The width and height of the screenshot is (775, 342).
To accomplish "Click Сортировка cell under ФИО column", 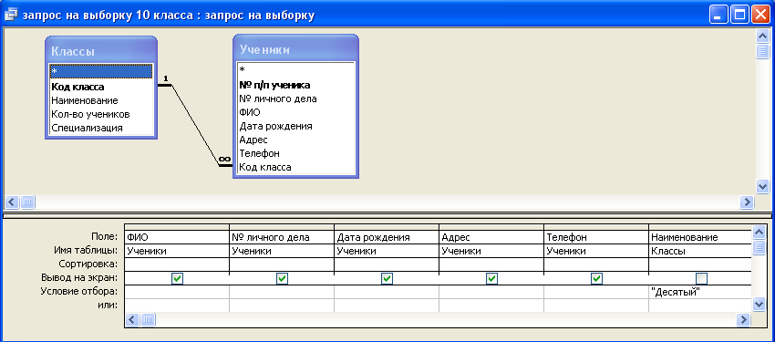I will click(x=177, y=264).
